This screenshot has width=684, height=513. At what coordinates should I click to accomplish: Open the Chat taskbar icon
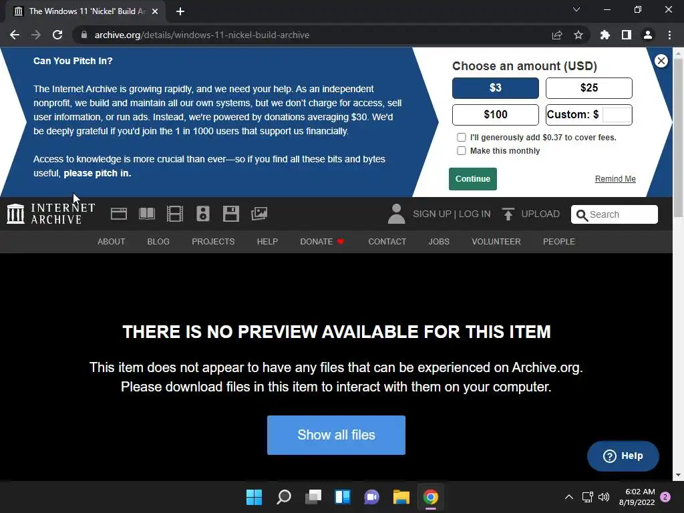click(x=371, y=497)
